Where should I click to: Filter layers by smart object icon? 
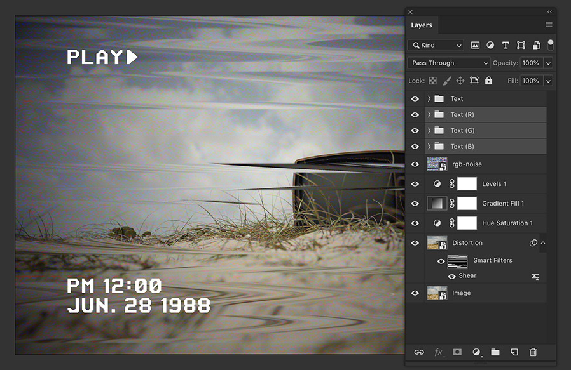click(537, 45)
